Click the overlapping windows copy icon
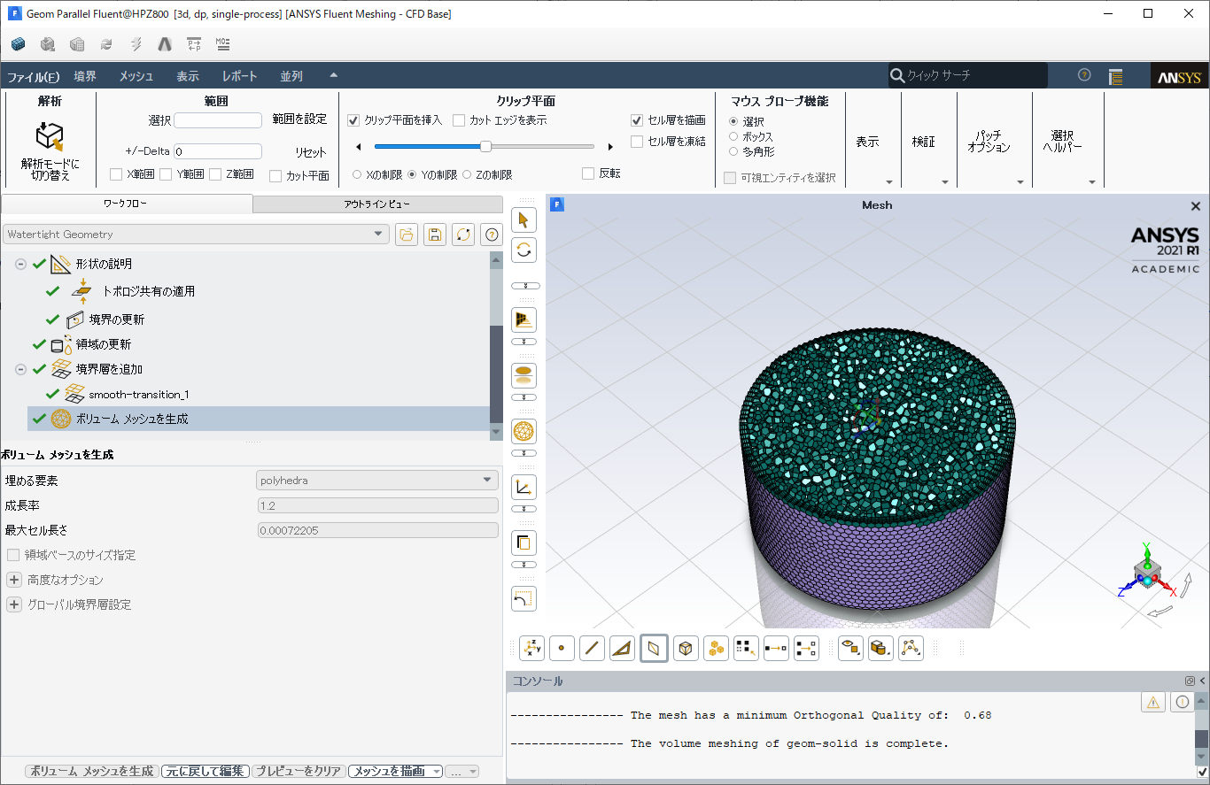Image resolution: width=1210 pixels, height=785 pixels. pos(524,543)
